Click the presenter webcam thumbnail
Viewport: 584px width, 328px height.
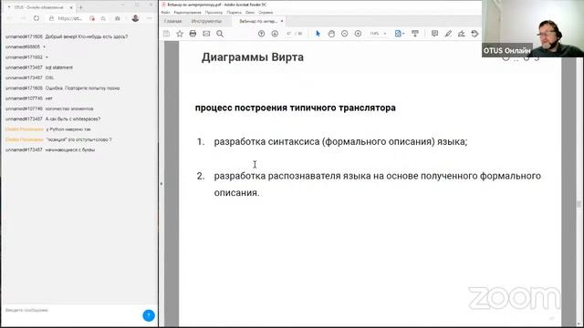(x=533, y=28)
